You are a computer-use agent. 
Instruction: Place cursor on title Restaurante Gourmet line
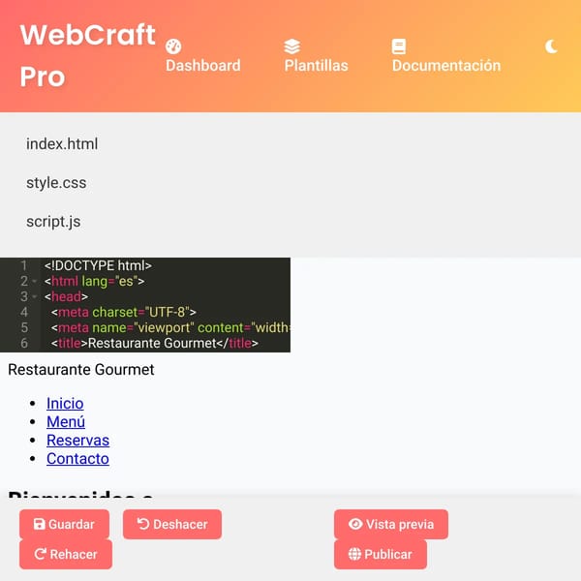pyautogui.click(x=155, y=344)
